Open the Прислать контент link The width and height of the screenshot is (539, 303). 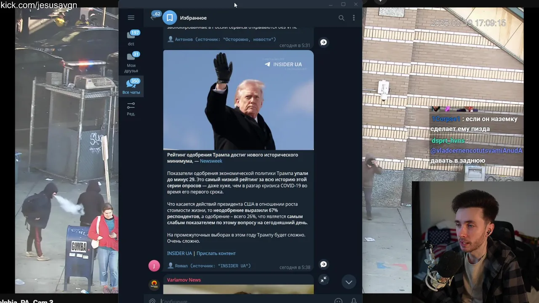216,253
